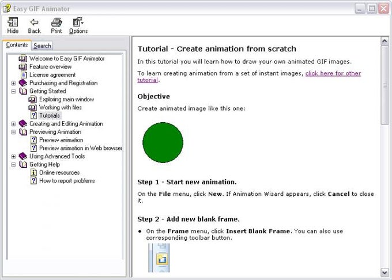392x280 pixels.
Task: Click the Preview animation in Web browser icon
Action: click(34, 148)
